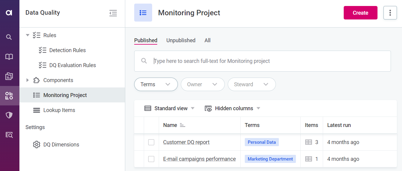Tick the E-mail campaigns performance checkbox
Image resolution: width=402 pixels, height=171 pixels.
point(151,159)
